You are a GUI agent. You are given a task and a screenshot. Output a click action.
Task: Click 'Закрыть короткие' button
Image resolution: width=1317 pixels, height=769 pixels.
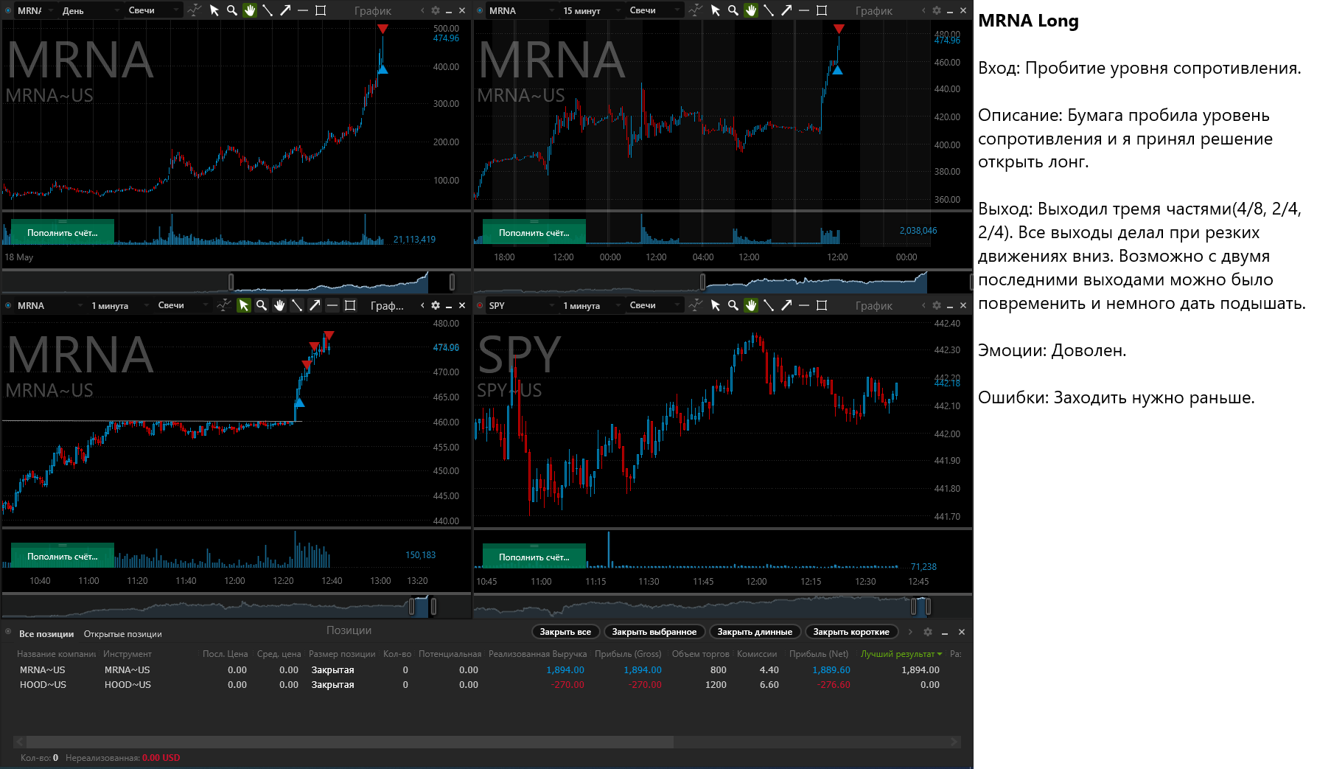pos(851,632)
